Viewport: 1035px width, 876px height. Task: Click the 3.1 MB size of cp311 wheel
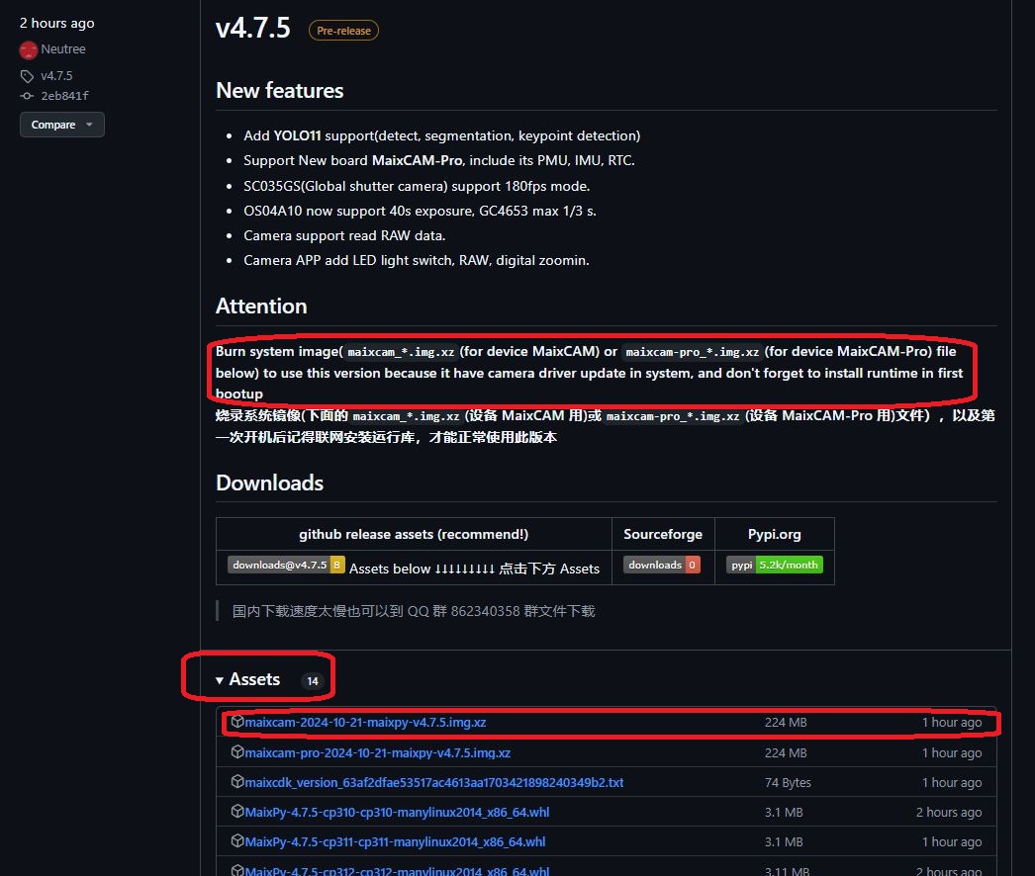coord(784,841)
